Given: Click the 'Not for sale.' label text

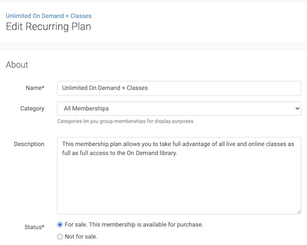Looking at the screenshot, I should (x=81, y=236).
